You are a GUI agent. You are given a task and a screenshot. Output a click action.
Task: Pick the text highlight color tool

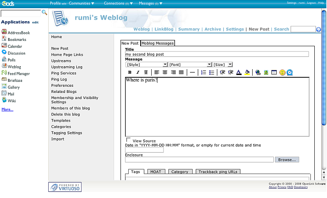[247, 72]
